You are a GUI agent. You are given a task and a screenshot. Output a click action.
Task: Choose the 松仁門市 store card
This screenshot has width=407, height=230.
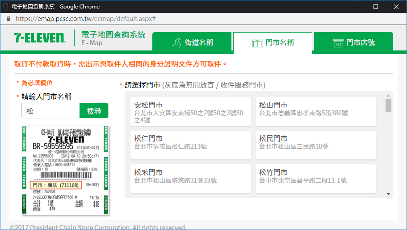pos(191,145)
